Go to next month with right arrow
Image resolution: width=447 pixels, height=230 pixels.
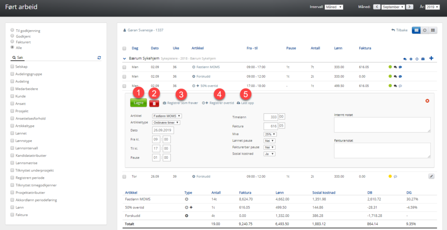(409, 7)
